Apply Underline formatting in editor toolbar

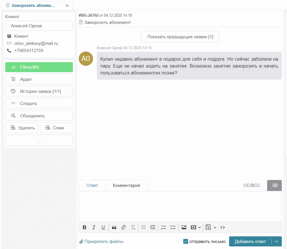pyautogui.click(x=103, y=227)
